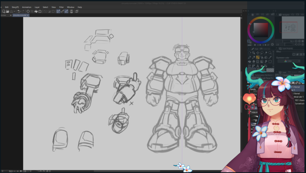
Task: Select the Move layer tool
Action: pyautogui.click(x=258, y=53)
